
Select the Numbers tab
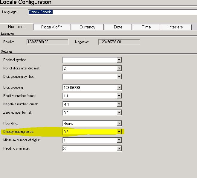[16, 27]
